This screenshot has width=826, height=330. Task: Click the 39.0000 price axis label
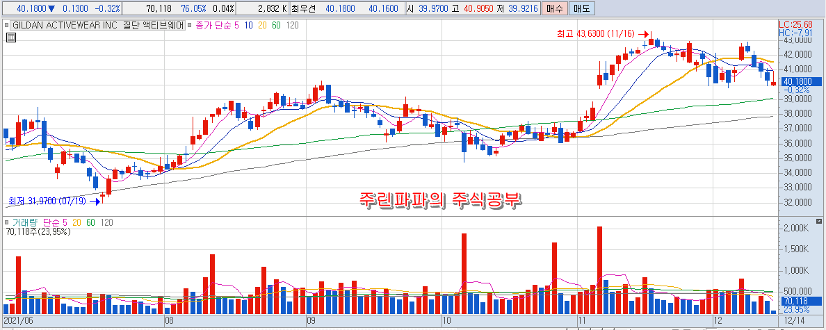797,99
